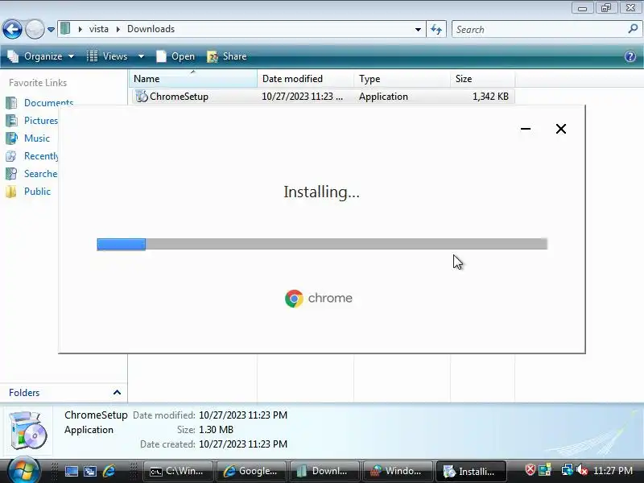Refresh the Downloads folder view

pyautogui.click(x=436, y=30)
